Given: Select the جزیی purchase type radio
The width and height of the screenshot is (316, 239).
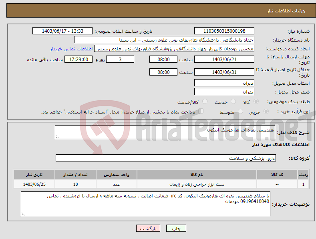Looking at the screenshot, I should click(266, 111).
